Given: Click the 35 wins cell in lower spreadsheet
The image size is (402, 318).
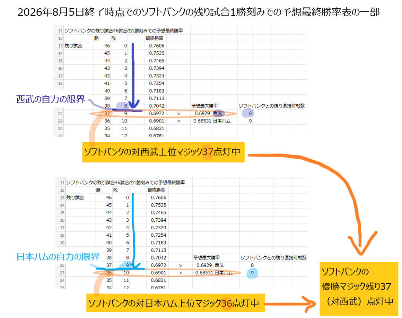Looking at the screenshot, I should (109, 280).
